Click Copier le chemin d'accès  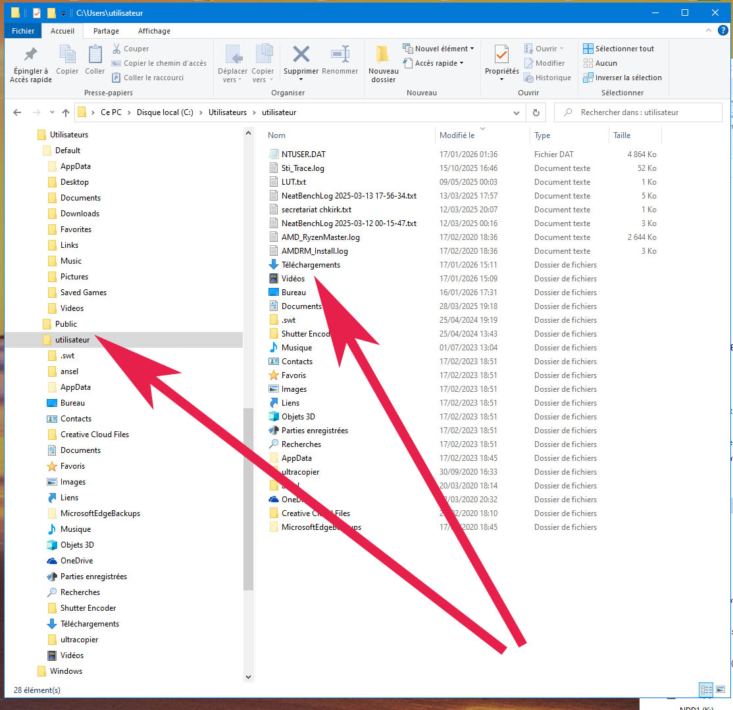[159, 63]
